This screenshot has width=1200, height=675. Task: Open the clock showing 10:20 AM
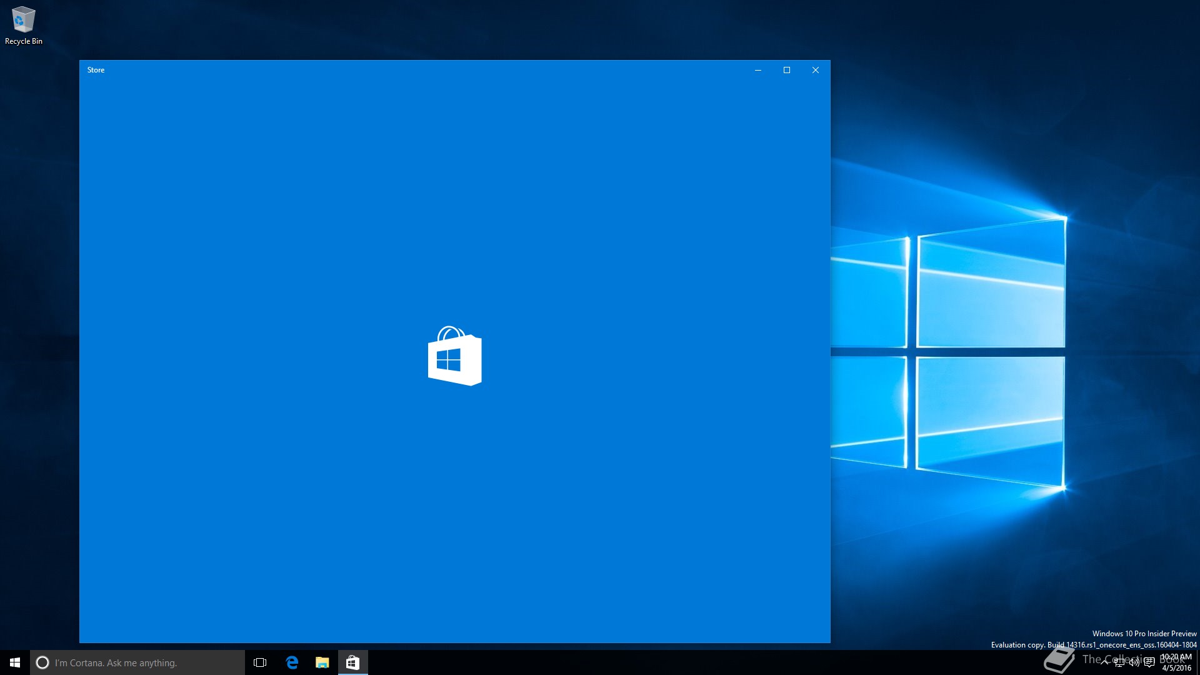(x=1177, y=662)
